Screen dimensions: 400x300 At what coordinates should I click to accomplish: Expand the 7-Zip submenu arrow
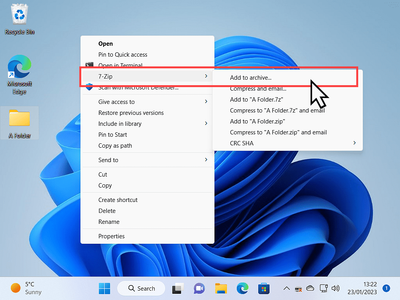[206, 76]
